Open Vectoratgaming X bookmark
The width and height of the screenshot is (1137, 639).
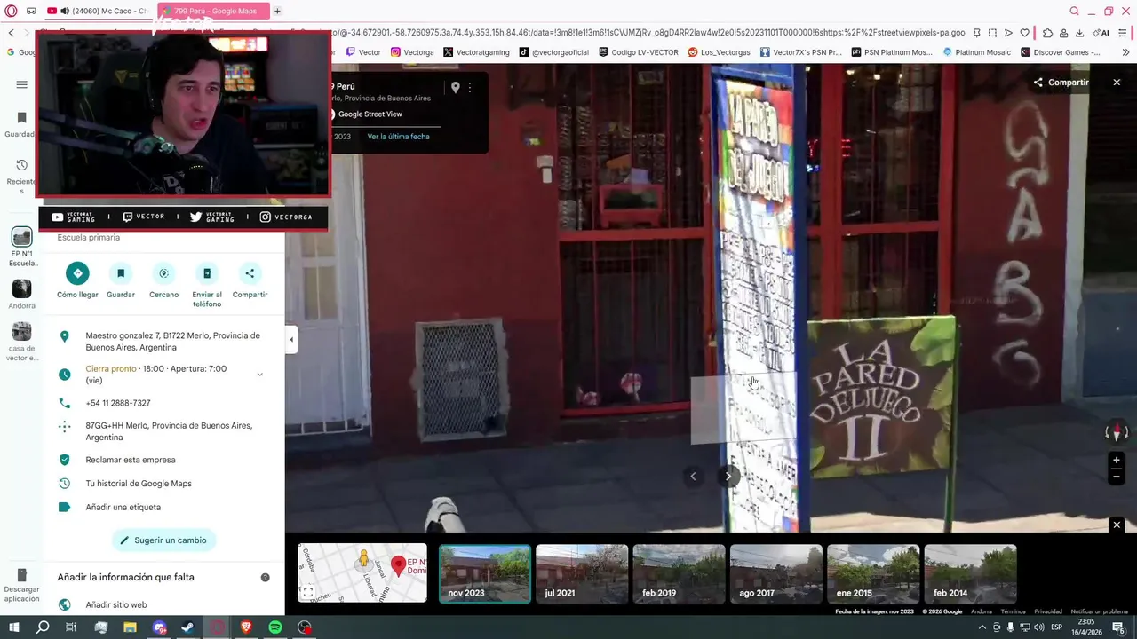click(x=476, y=52)
